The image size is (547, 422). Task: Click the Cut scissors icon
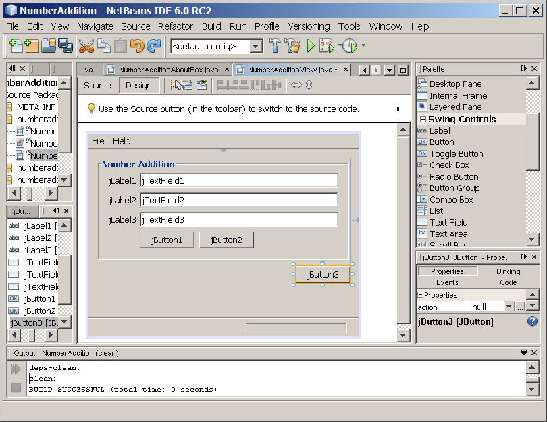86,46
